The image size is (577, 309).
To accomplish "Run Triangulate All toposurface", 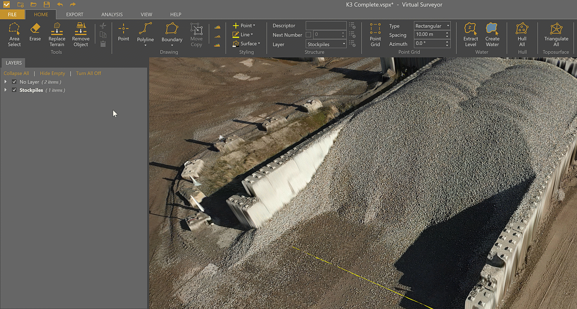I will (x=556, y=34).
